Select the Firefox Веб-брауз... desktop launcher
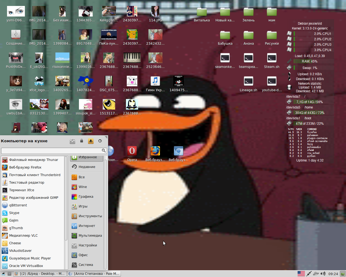346x277 pixels. 155,153
